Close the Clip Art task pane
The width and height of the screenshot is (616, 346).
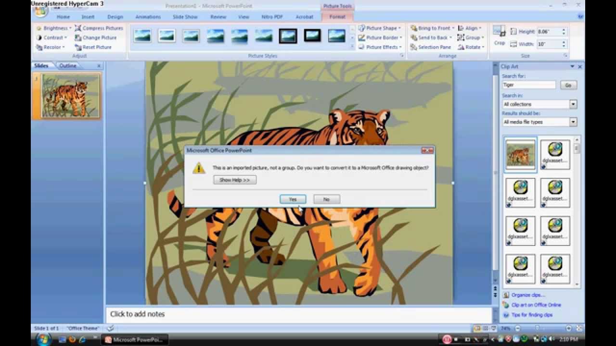(580, 67)
